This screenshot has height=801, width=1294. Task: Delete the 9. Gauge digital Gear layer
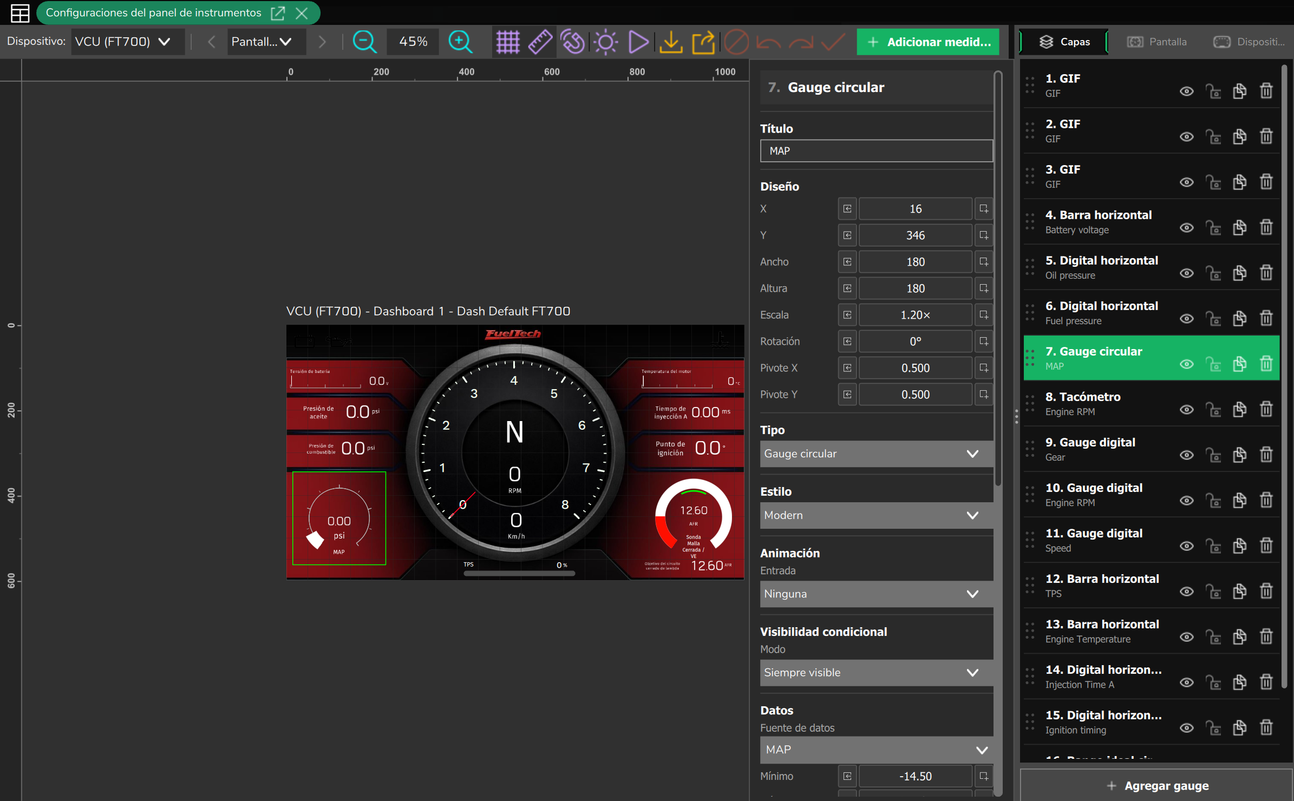tap(1266, 455)
